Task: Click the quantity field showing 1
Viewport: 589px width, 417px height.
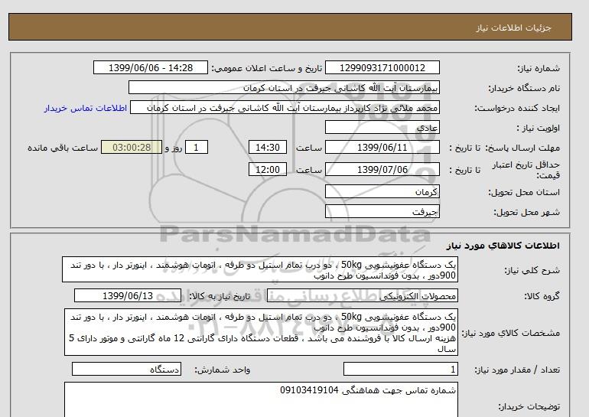Action: pyautogui.click(x=400, y=370)
